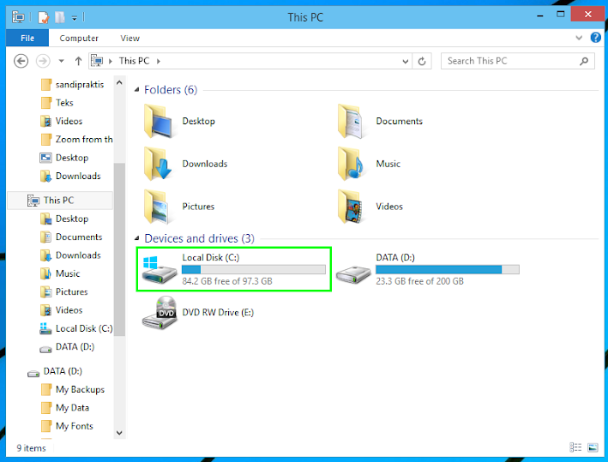Screen dimensions: 608x462
Task: Click the sidebar scroll down arrow
Action: (119, 433)
